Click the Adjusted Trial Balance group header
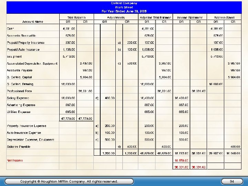 [155, 18]
